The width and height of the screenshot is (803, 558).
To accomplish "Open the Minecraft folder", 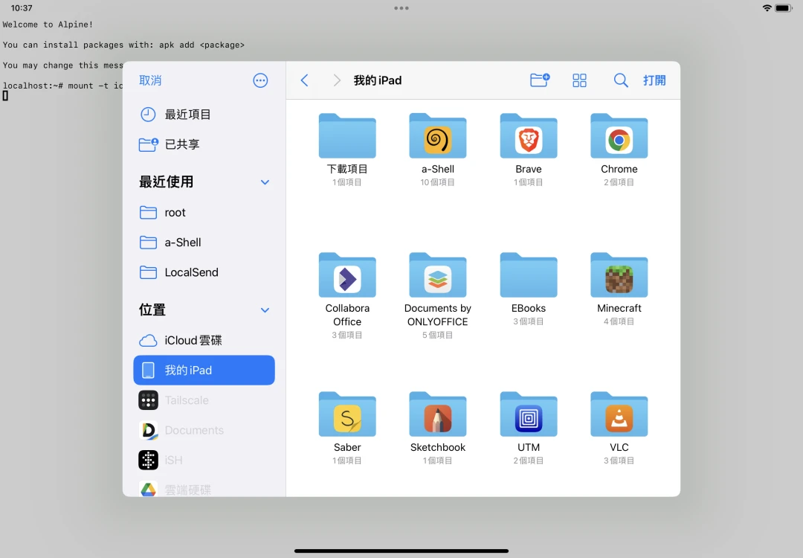I will pyautogui.click(x=619, y=277).
